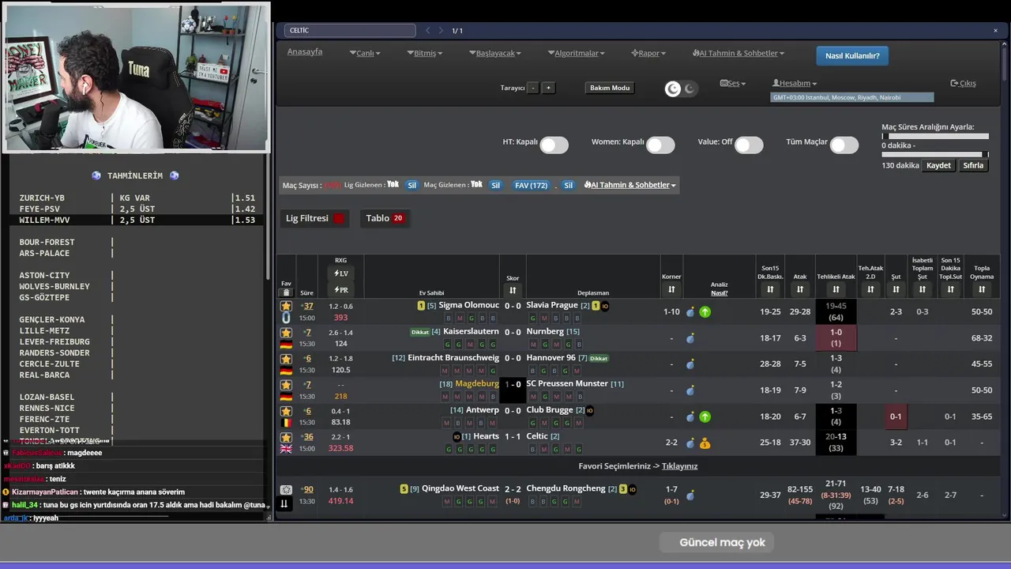Click the CELTIC search input field
The width and height of the screenshot is (1011, 569).
point(350,31)
